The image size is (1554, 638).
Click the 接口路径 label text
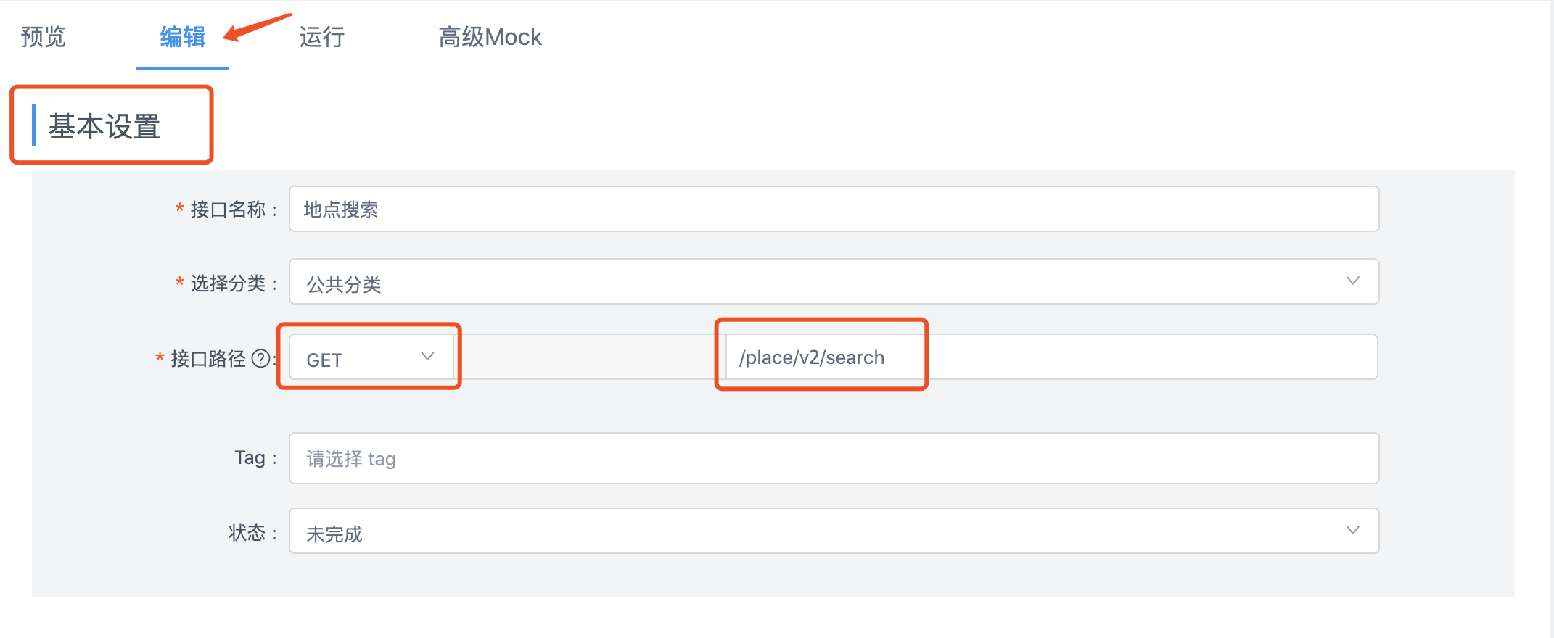click(208, 359)
